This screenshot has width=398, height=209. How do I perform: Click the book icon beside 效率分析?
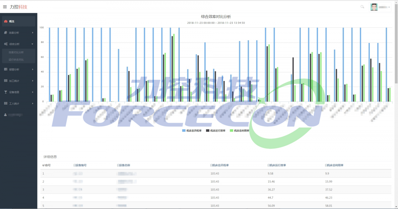pos(6,33)
